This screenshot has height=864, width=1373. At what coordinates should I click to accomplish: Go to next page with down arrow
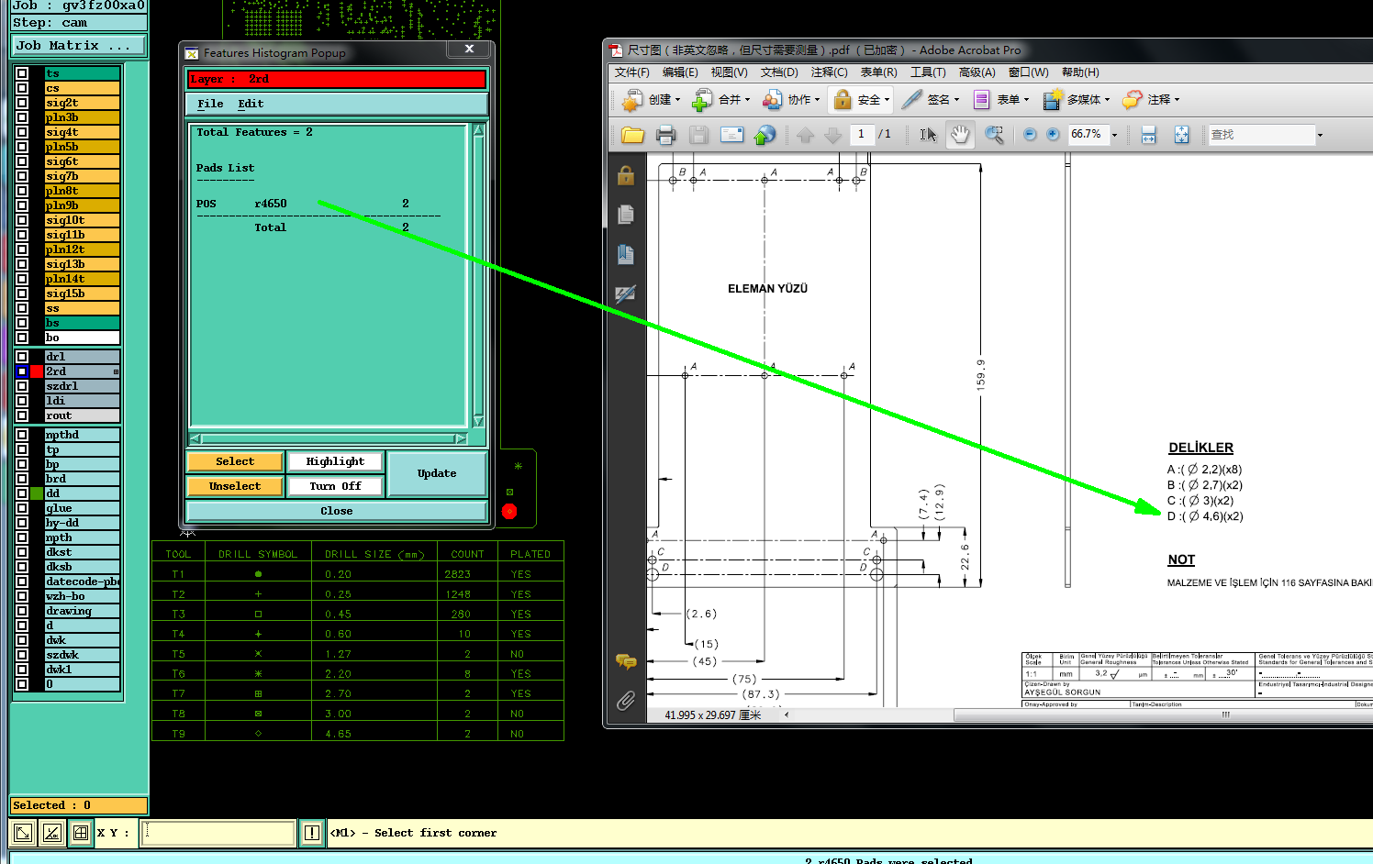click(x=832, y=135)
